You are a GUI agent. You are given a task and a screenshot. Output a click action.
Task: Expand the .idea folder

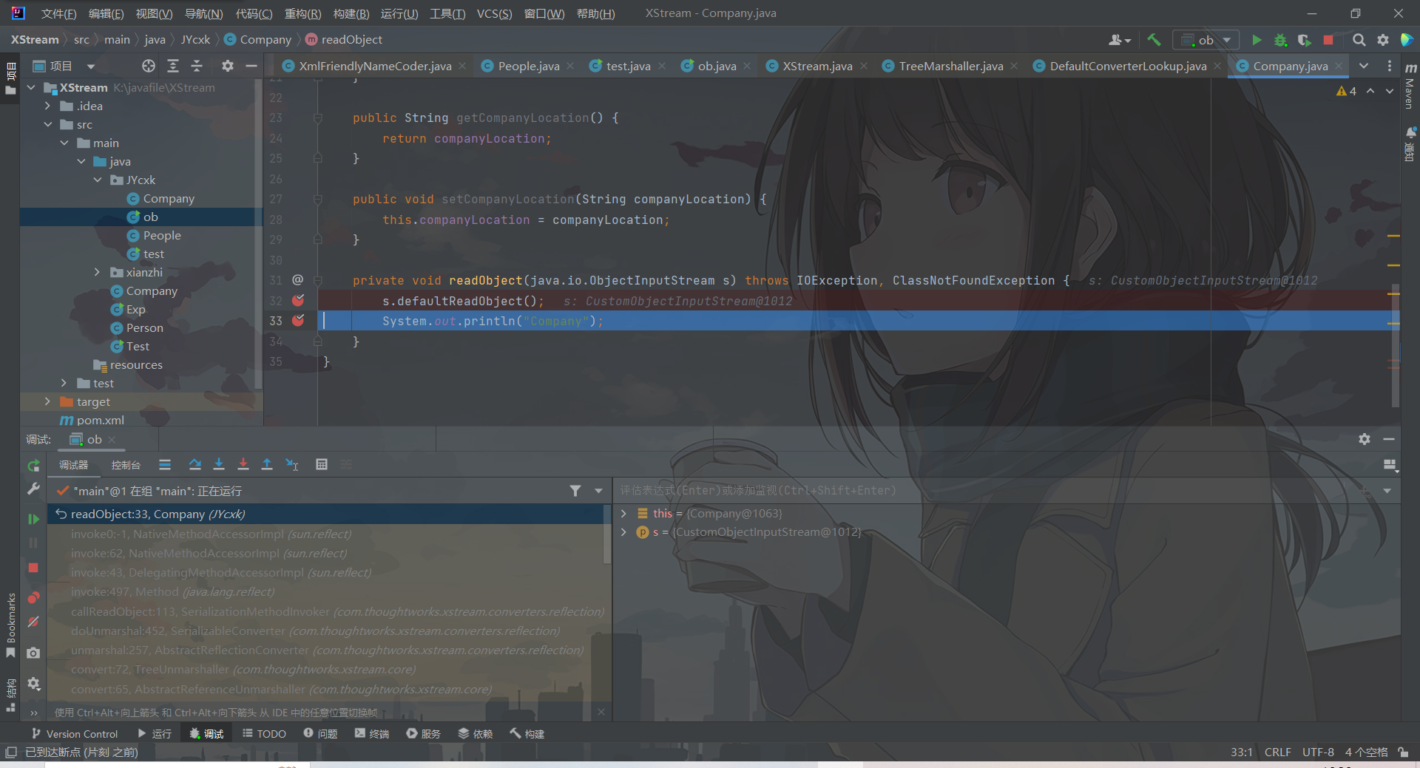click(47, 106)
